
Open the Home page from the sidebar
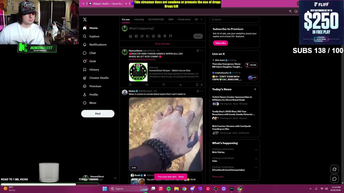click(90, 28)
